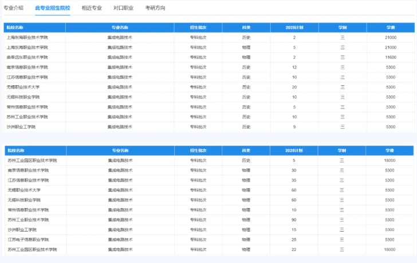Click the plan value 22
This screenshot has width=417, height=263.
click(294, 249)
